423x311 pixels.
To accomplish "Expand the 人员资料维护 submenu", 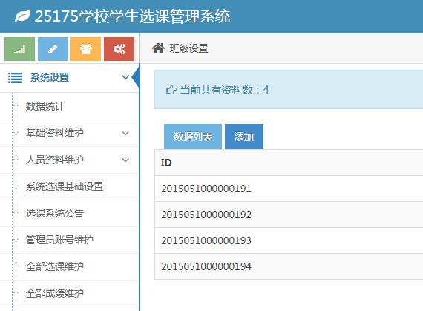I will coord(125,160).
